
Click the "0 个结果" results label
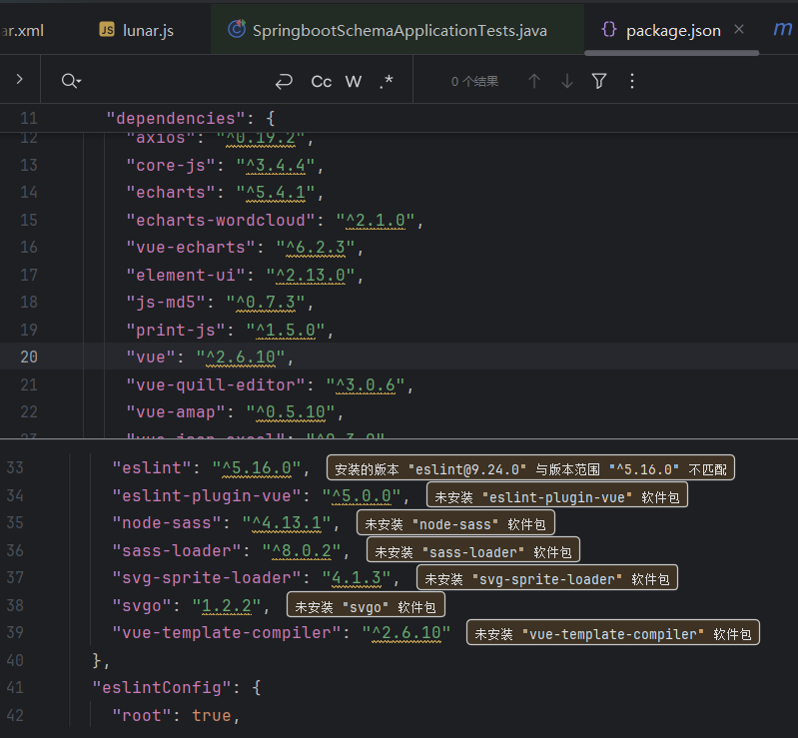(x=474, y=82)
